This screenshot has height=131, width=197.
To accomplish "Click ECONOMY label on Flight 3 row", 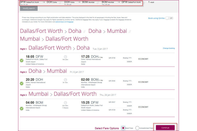I will (143, 107).
